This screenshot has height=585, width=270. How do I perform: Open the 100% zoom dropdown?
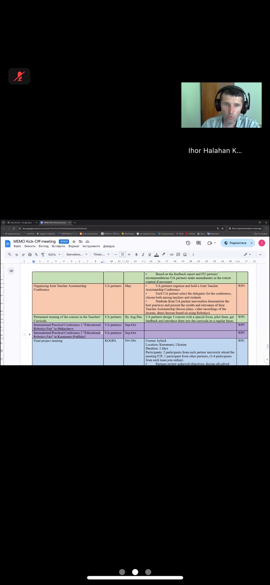[x=54, y=254]
